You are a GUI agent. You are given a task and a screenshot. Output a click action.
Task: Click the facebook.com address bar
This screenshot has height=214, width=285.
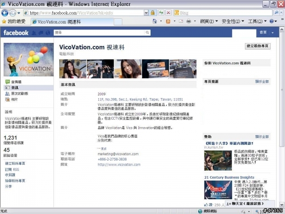tap(84, 13)
